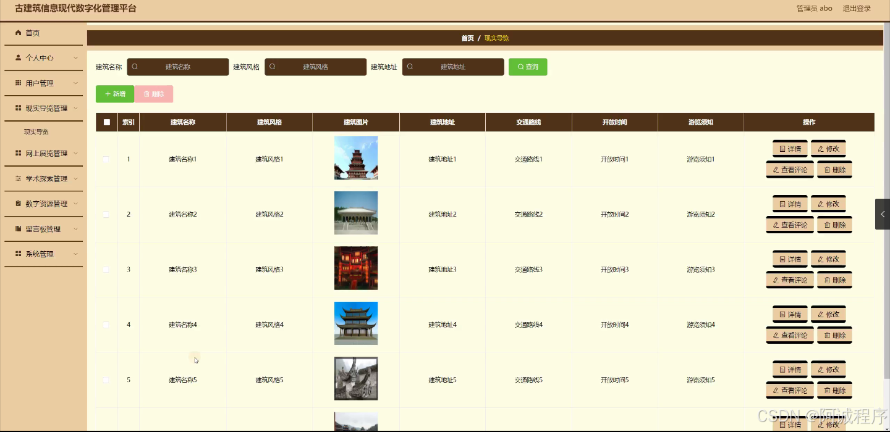
Task: Click the icon beside 留言板管理
Action: [x=19, y=228]
